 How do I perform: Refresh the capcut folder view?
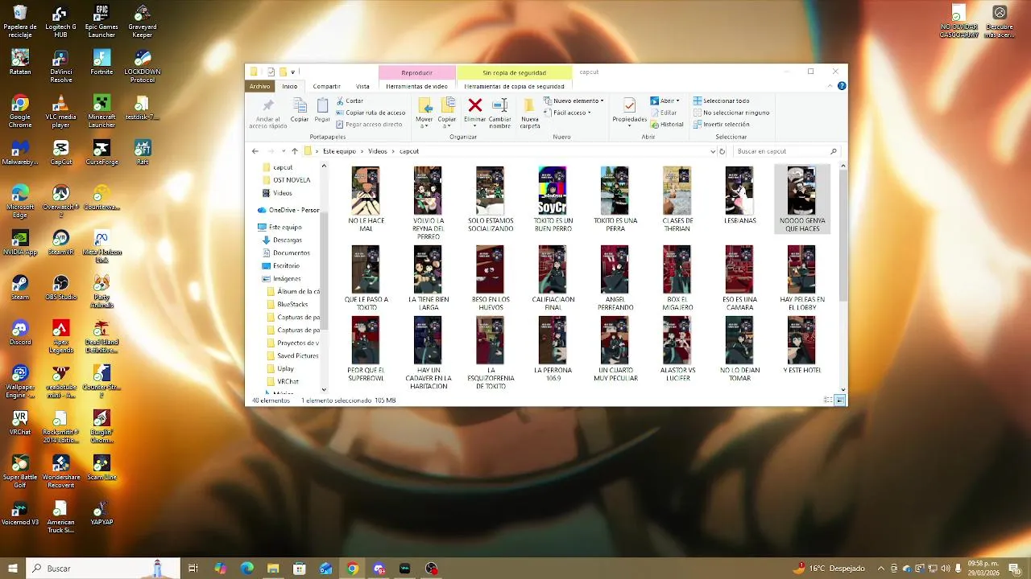point(722,151)
